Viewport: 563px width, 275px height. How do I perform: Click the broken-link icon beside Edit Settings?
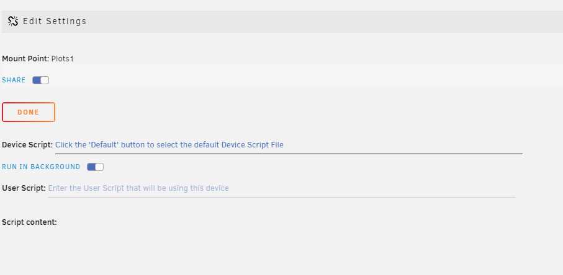13,21
